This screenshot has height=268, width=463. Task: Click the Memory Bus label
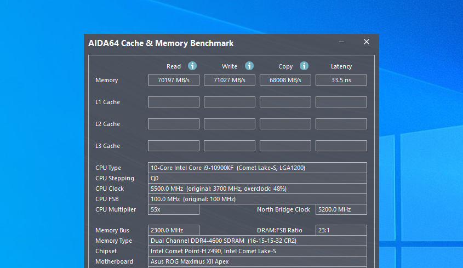pos(112,230)
